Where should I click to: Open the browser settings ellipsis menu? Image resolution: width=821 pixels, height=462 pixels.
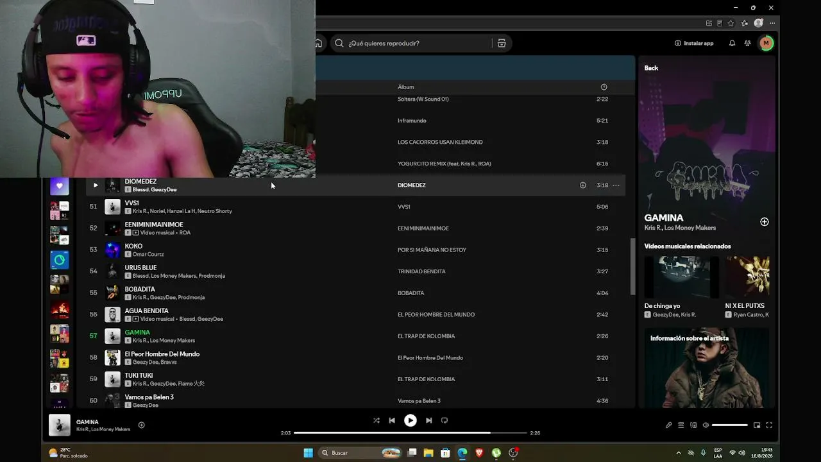(x=771, y=23)
